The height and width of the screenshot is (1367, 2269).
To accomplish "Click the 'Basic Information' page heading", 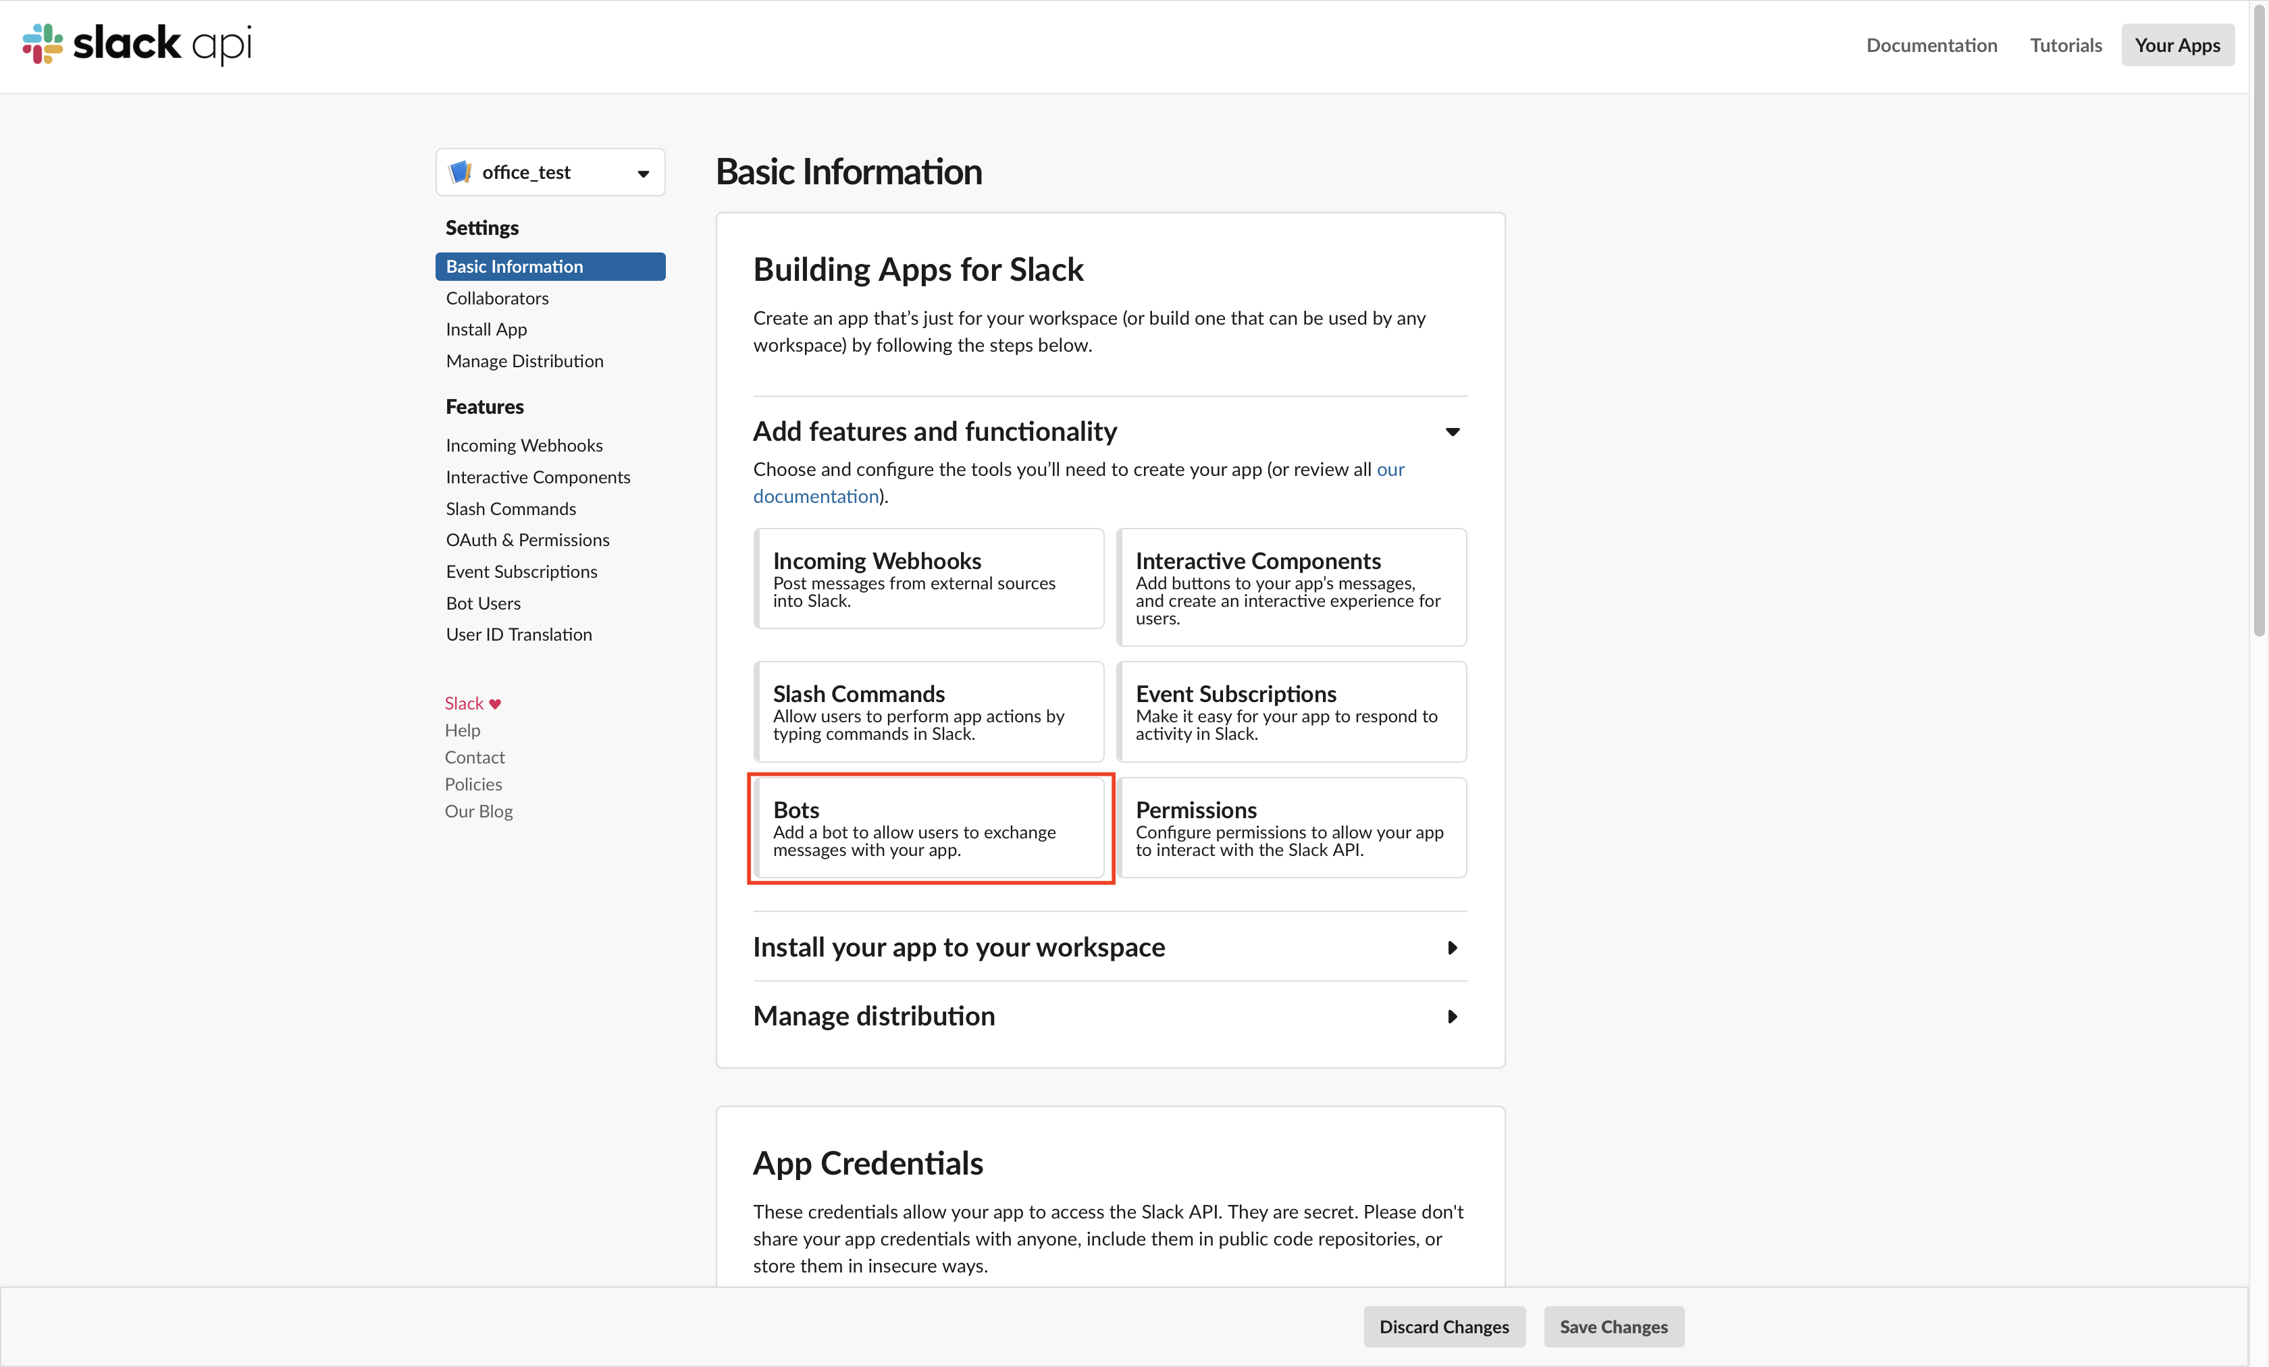I will pos(849,172).
